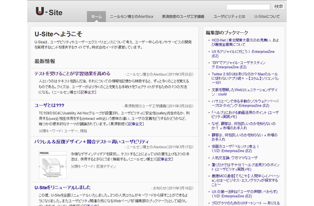Open ユーザビリティとは menu item
The image size is (314, 206).
229,16
